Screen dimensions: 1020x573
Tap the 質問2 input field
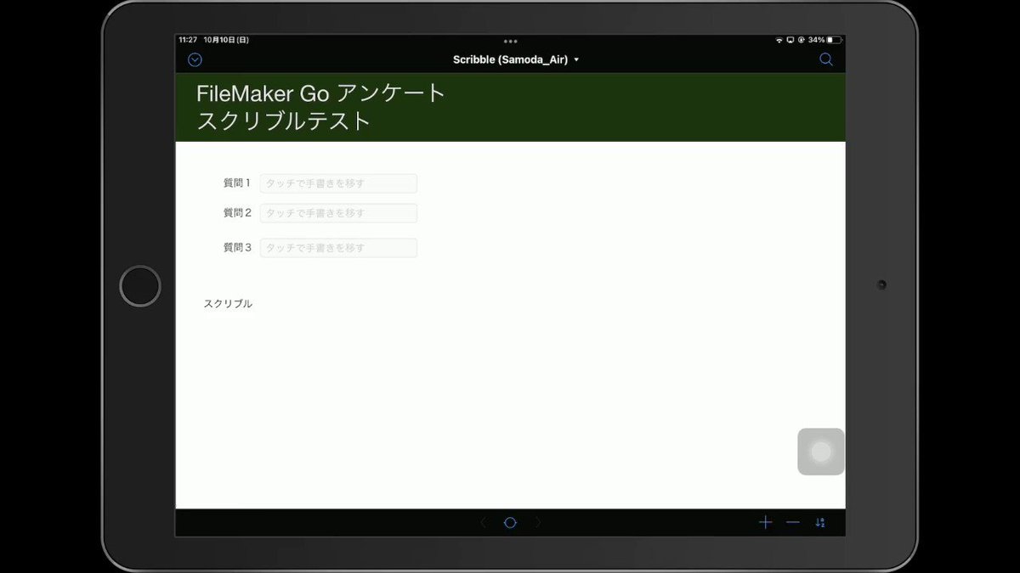click(x=338, y=213)
